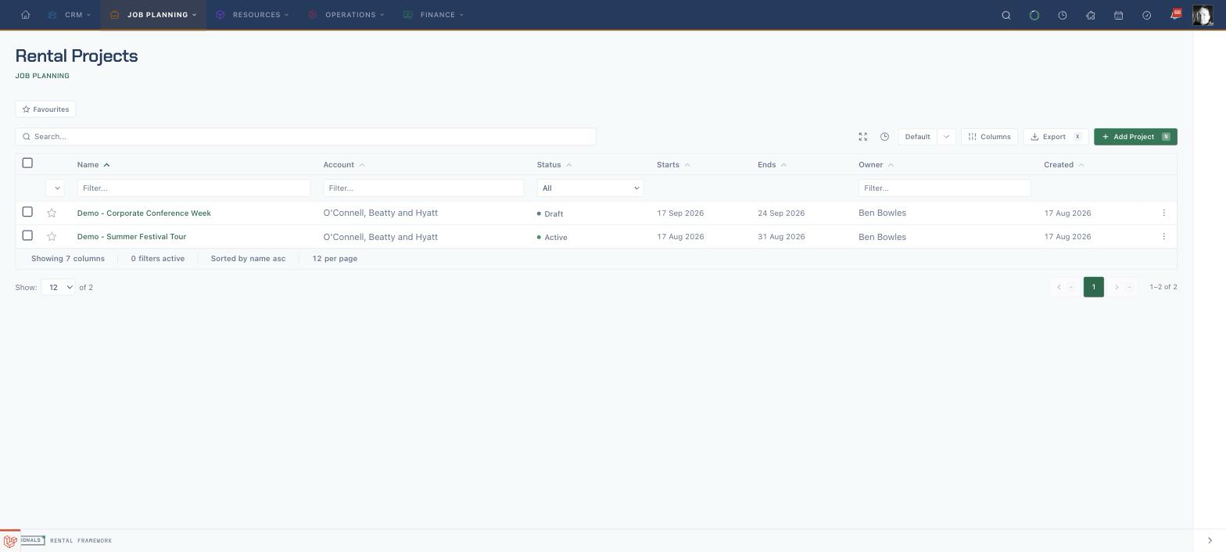The height and width of the screenshot is (552, 1226).
Task: Click the Export button
Action: coord(1056,137)
